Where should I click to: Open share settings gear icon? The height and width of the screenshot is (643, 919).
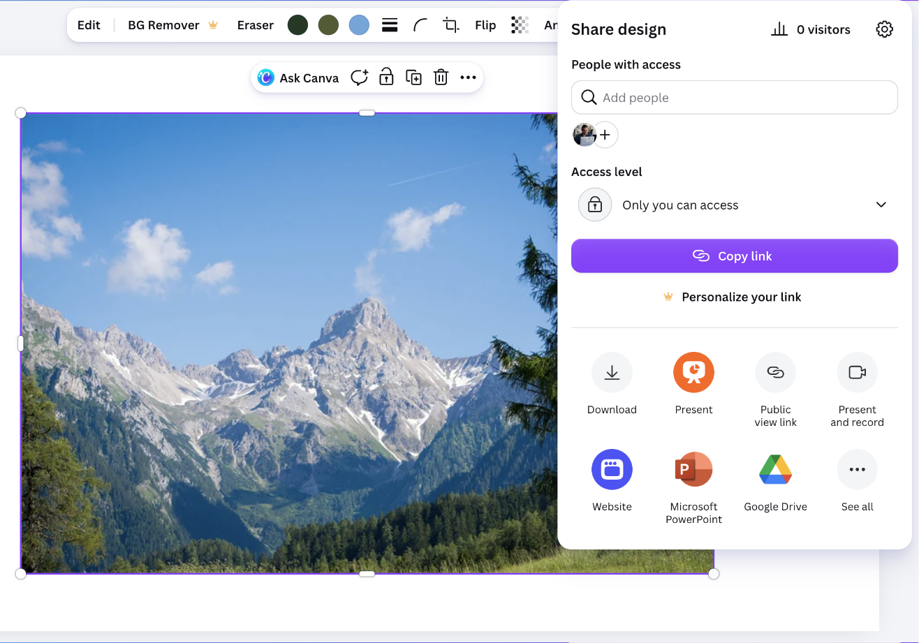coord(884,29)
